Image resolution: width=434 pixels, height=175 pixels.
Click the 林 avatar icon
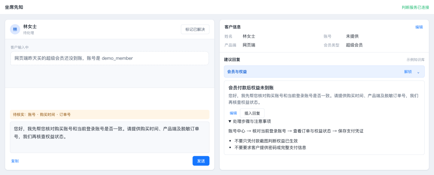(x=15, y=29)
